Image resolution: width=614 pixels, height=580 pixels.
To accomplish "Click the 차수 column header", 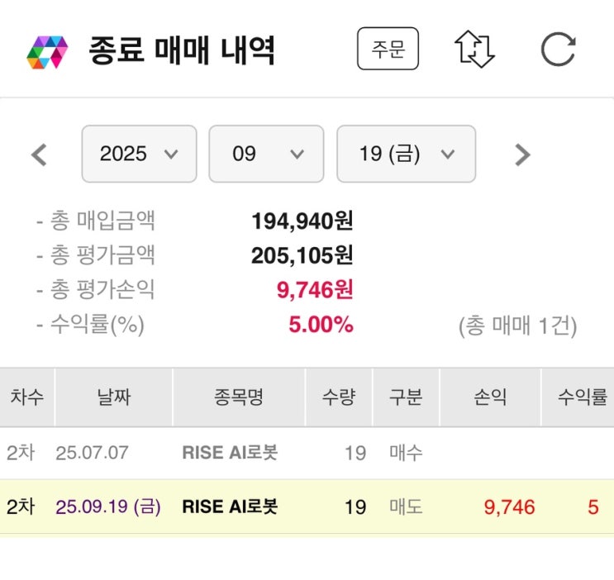I will [x=27, y=397].
